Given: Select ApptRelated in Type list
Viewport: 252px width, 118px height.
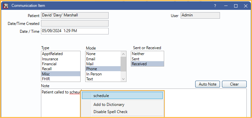Looking at the screenshot, I should pyautogui.click(x=61, y=54).
